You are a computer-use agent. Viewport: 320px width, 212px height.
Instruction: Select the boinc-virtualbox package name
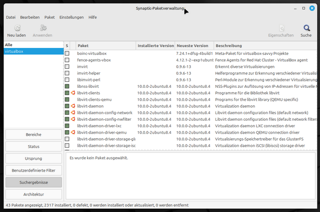tap(92, 53)
